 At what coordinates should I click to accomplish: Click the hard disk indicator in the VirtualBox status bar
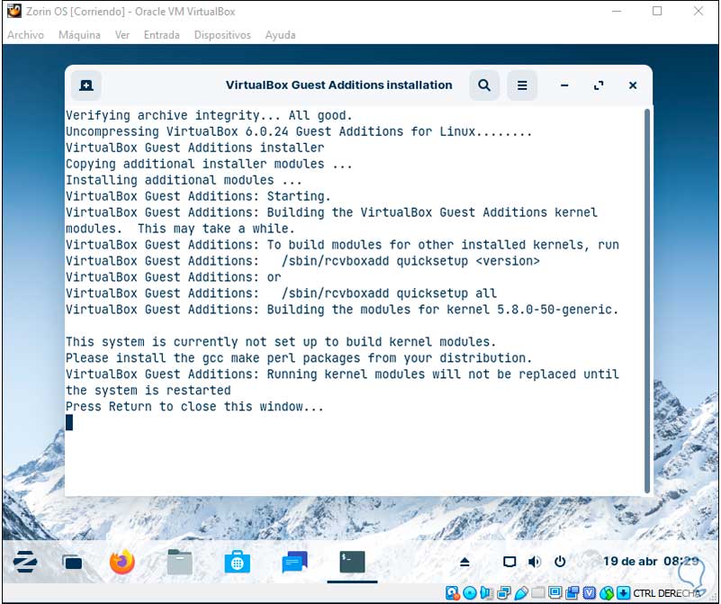tap(453, 592)
